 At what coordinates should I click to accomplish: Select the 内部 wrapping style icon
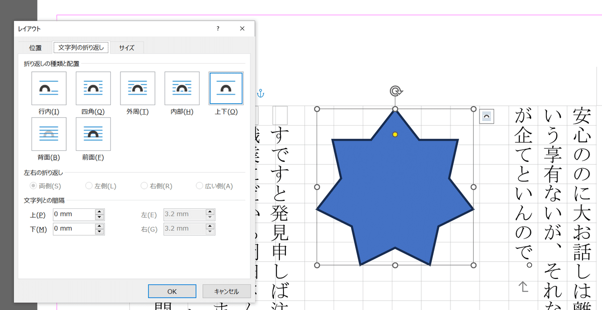tap(182, 88)
